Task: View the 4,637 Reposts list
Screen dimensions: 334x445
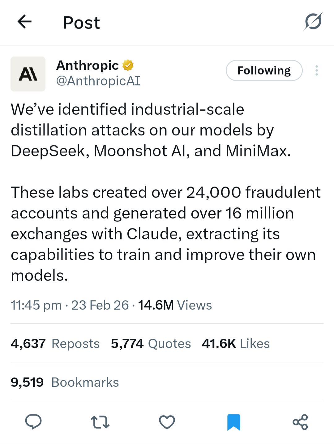Action: [x=55, y=343]
